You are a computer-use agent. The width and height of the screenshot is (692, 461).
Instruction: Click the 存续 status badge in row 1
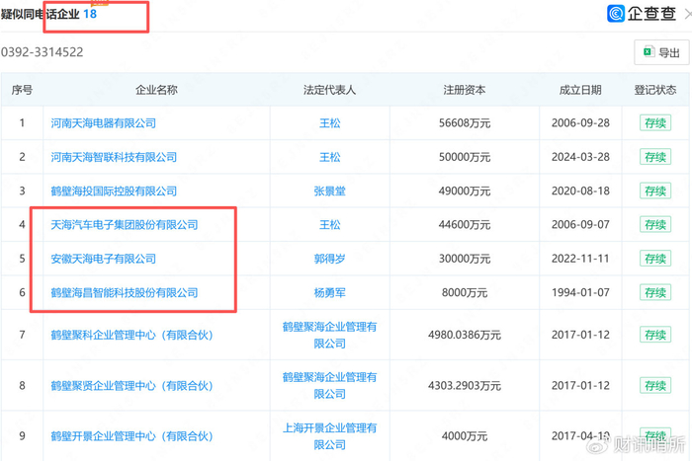point(655,123)
